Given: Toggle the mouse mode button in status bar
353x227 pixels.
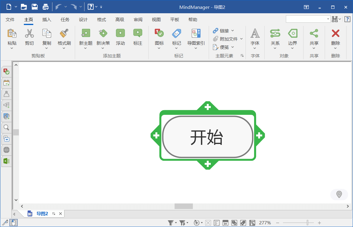Looking at the screenshot, I should pos(14,223).
